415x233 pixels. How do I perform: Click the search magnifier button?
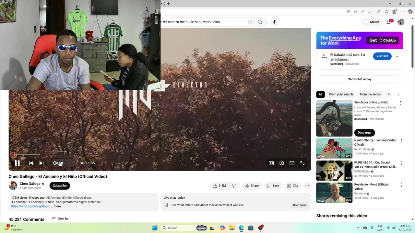click(x=260, y=22)
